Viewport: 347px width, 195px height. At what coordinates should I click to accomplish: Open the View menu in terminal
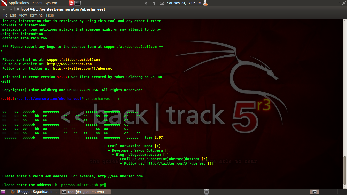(x=23, y=15)
